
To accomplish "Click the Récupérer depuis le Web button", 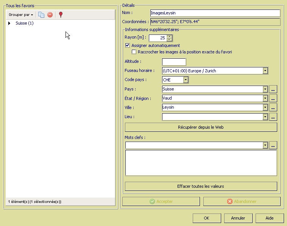I will [201, 127].
